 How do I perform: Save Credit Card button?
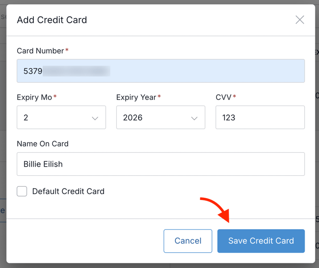point(261,241)
